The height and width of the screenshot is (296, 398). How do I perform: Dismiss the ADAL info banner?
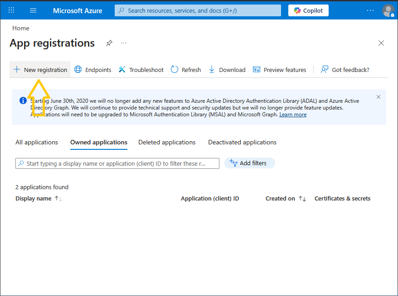click(379, 97)
